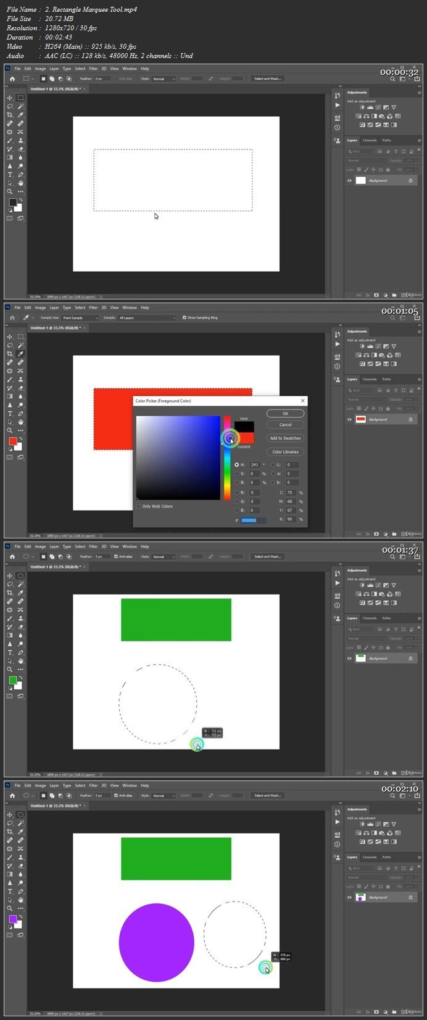Open Edit Toolbar three-dots icon in 00:02:10 frame
This screenshot has width=427, height=1020.
(20, 908)
